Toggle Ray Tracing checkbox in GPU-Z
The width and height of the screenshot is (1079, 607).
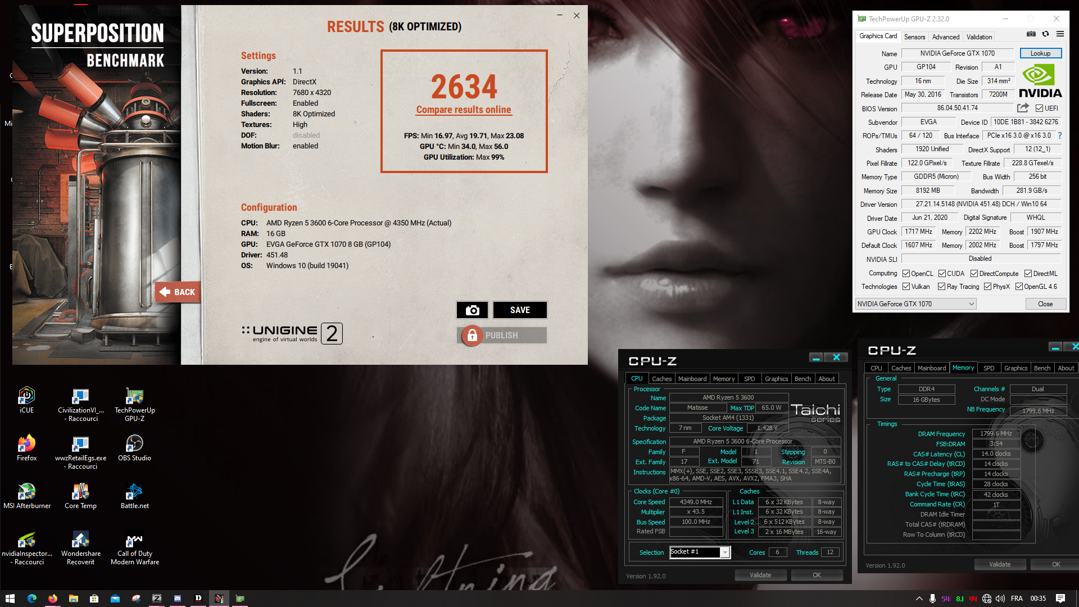click(x=942, y=287)
